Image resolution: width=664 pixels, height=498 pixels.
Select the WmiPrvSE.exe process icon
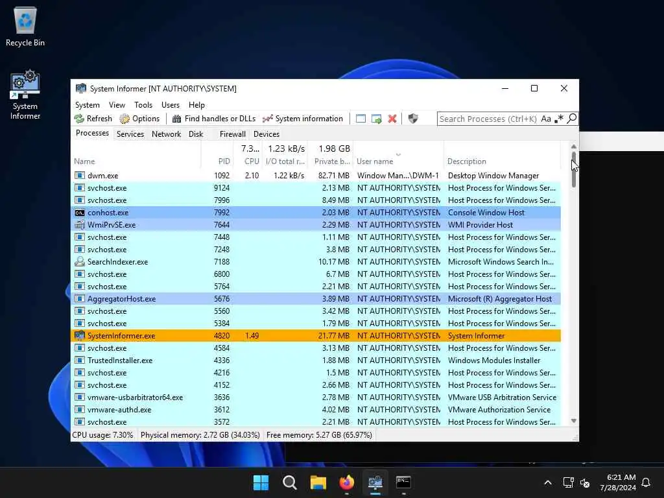pyautogui.click(x=80, y=225)
